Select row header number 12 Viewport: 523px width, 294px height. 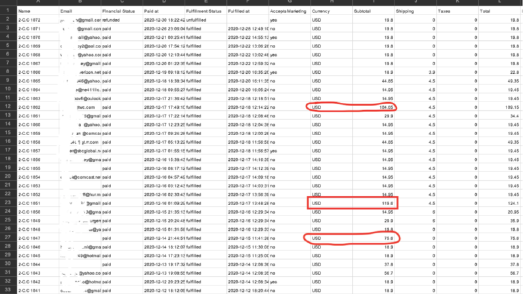(8, 107)
